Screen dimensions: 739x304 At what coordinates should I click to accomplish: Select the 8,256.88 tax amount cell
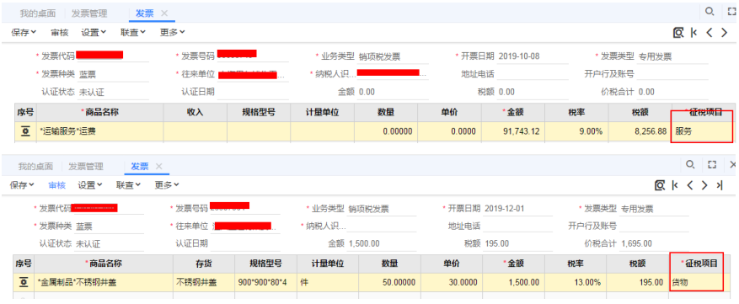pyautogui.click(x=640, y=131)
